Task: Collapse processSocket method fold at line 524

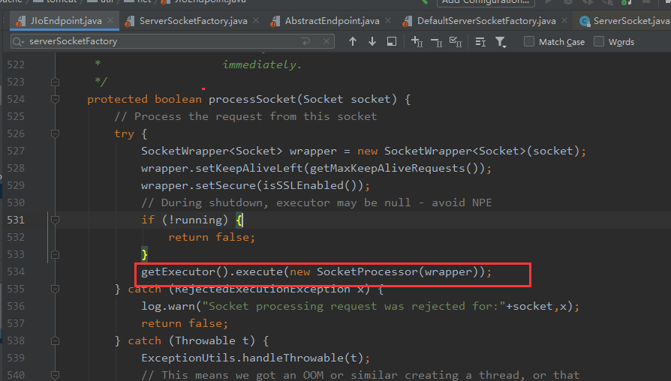Action: point(55,99)
